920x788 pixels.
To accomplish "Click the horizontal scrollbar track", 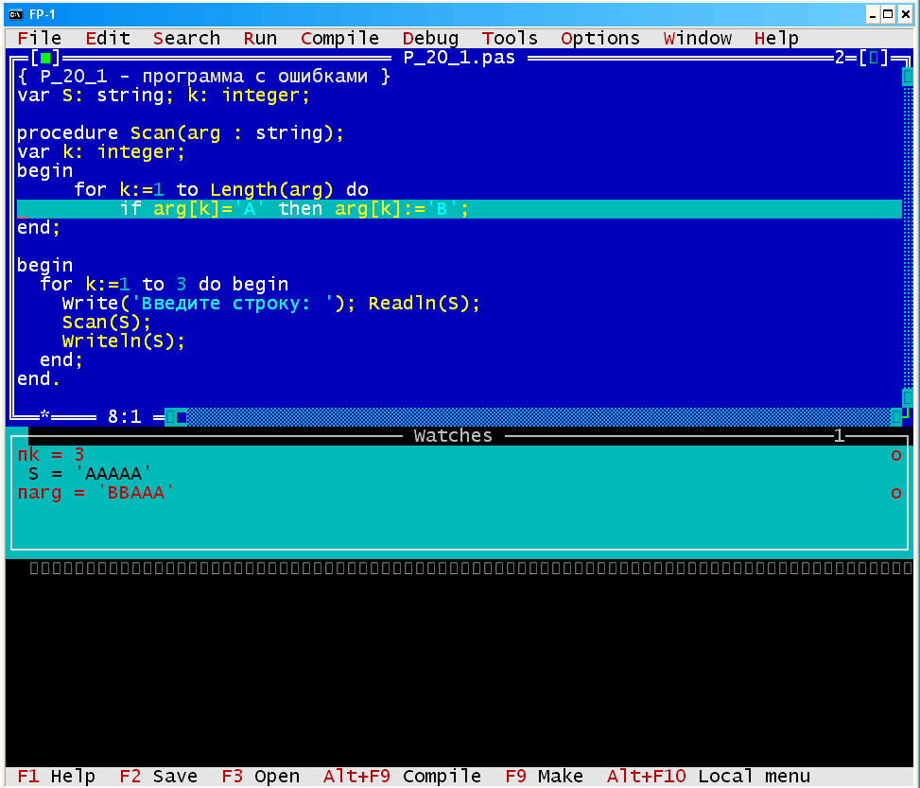I will tap(529, 416).
